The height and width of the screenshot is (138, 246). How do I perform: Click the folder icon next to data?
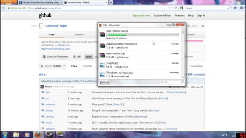pos(43,92)
